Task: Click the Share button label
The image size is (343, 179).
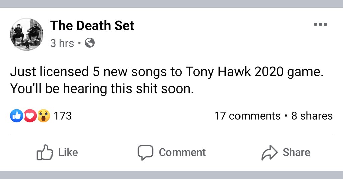Action: (296, 152)
